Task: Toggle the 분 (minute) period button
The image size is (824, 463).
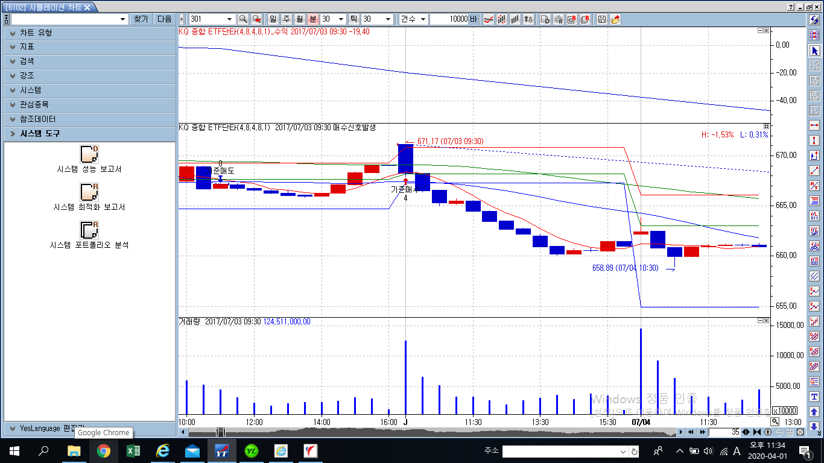Action: [x=312, y=19]
